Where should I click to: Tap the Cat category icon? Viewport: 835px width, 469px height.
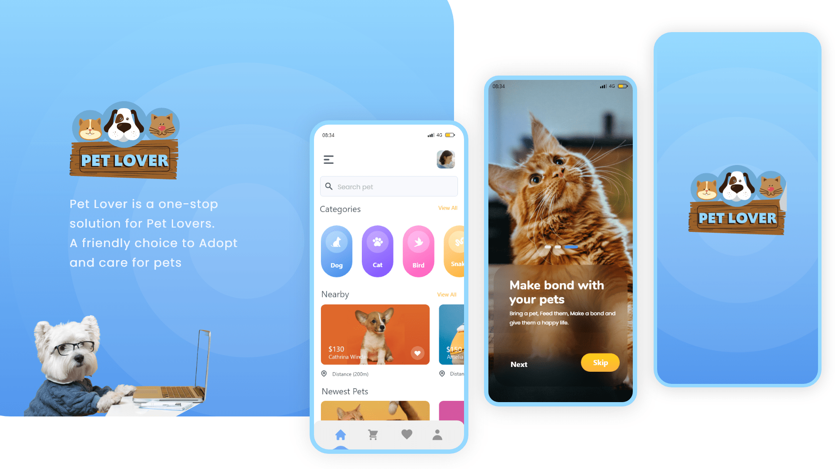pyautogui.click(x=376, y=248)
